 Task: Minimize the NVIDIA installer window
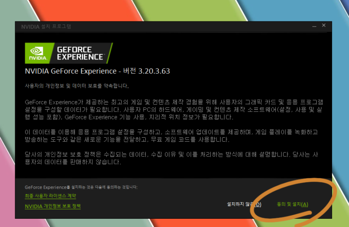[x=314, y=26]
